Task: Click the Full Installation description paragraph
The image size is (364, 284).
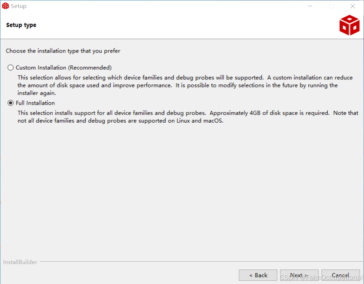Action: tap(188, 117)
